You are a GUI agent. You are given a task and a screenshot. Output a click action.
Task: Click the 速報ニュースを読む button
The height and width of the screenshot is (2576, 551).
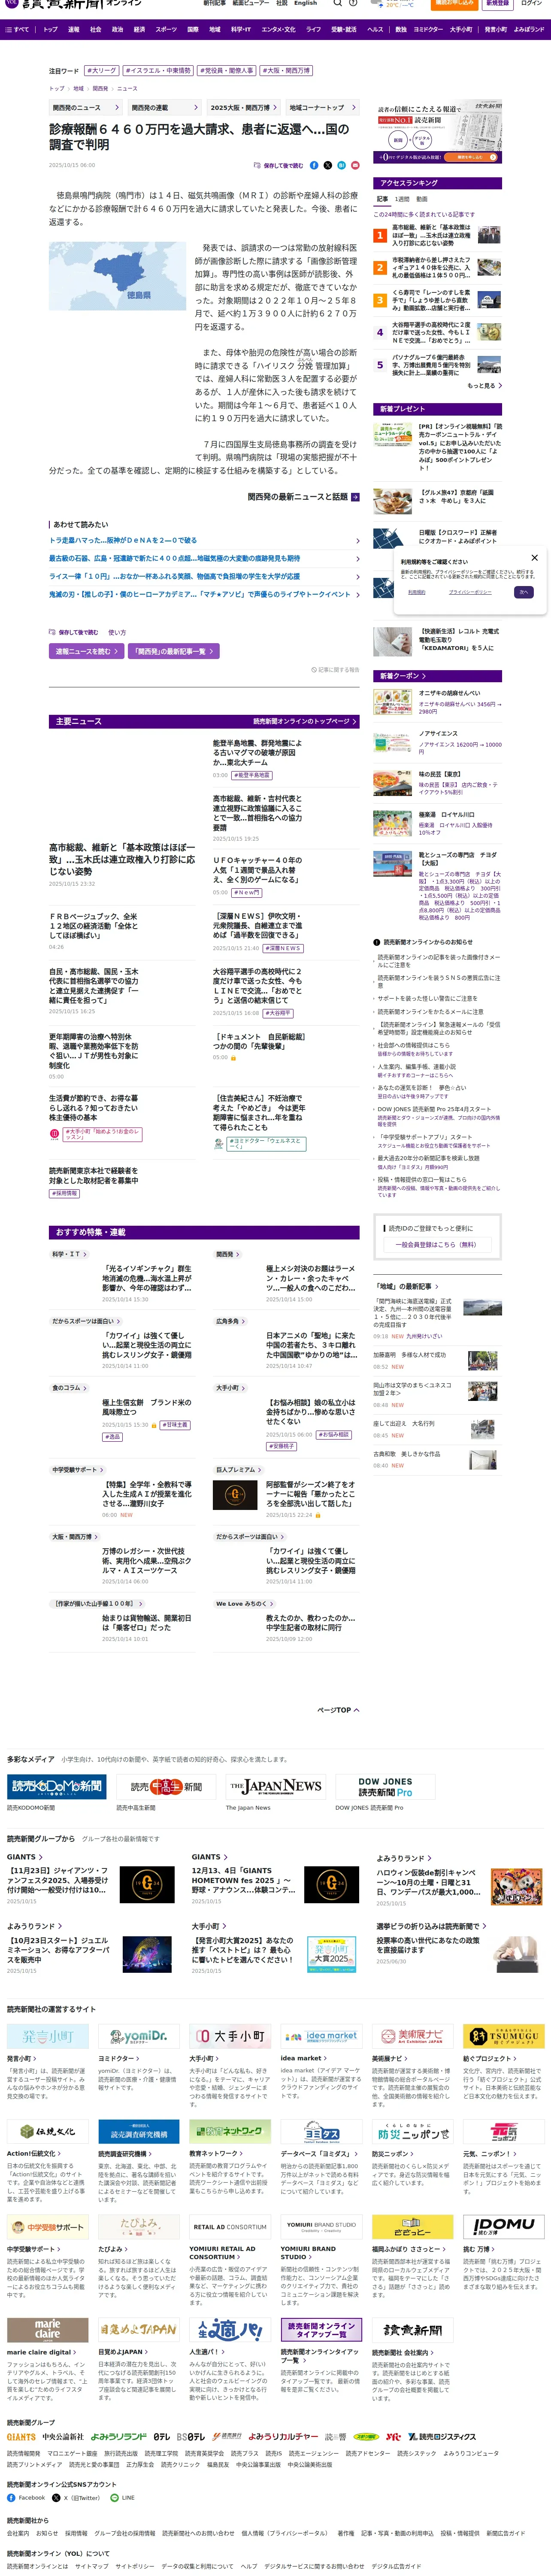coord(87,651)
